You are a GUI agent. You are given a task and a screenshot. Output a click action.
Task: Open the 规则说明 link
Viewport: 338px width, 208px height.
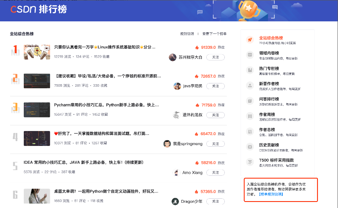coord(187,34)
